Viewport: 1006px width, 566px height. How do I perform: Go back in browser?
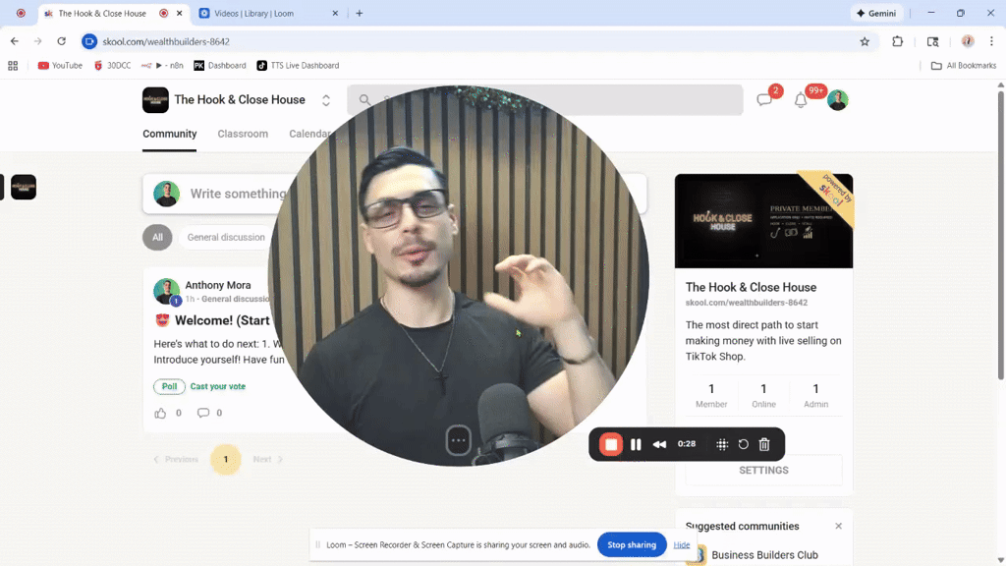pyautogui.click(x=14, y=41)
